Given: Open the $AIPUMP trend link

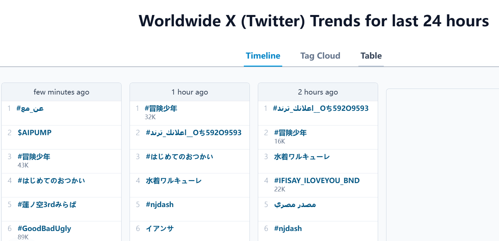Looking at the screenshot, I should (x=35, y=132).
